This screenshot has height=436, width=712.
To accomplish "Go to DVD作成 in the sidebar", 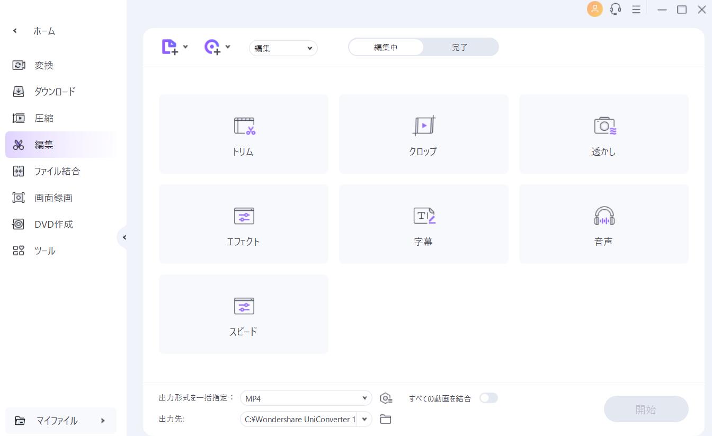I will (x=61, y=224).
